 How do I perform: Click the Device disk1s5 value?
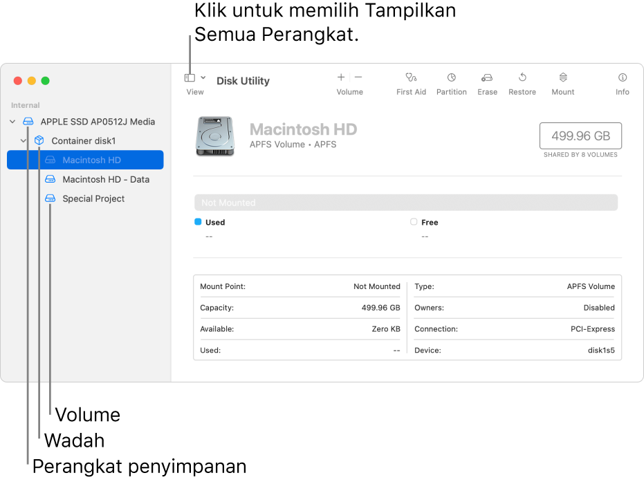pos(601,351)
